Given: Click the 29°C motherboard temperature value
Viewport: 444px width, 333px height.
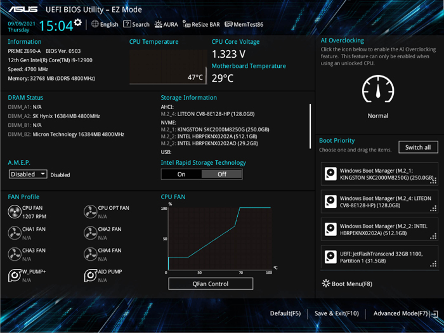Looking at the screenshot, I should coord(223,78).
